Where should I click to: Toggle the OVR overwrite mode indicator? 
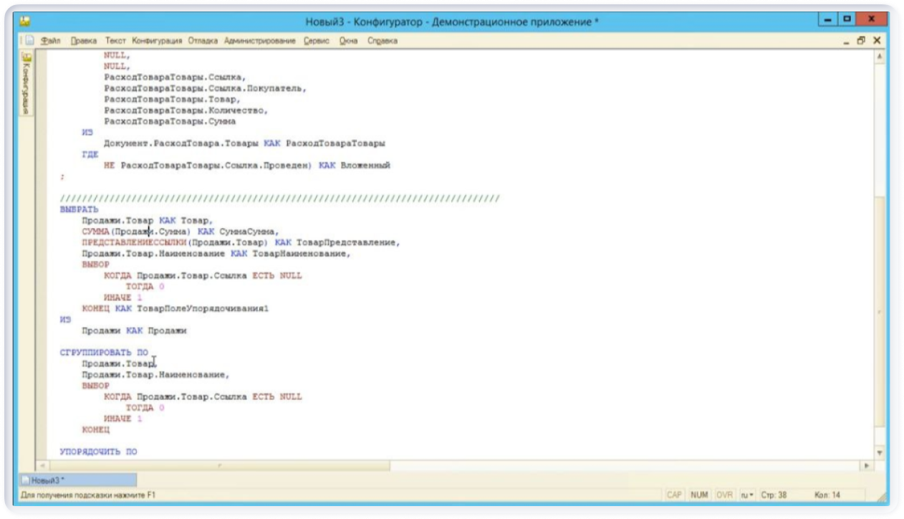724,495
